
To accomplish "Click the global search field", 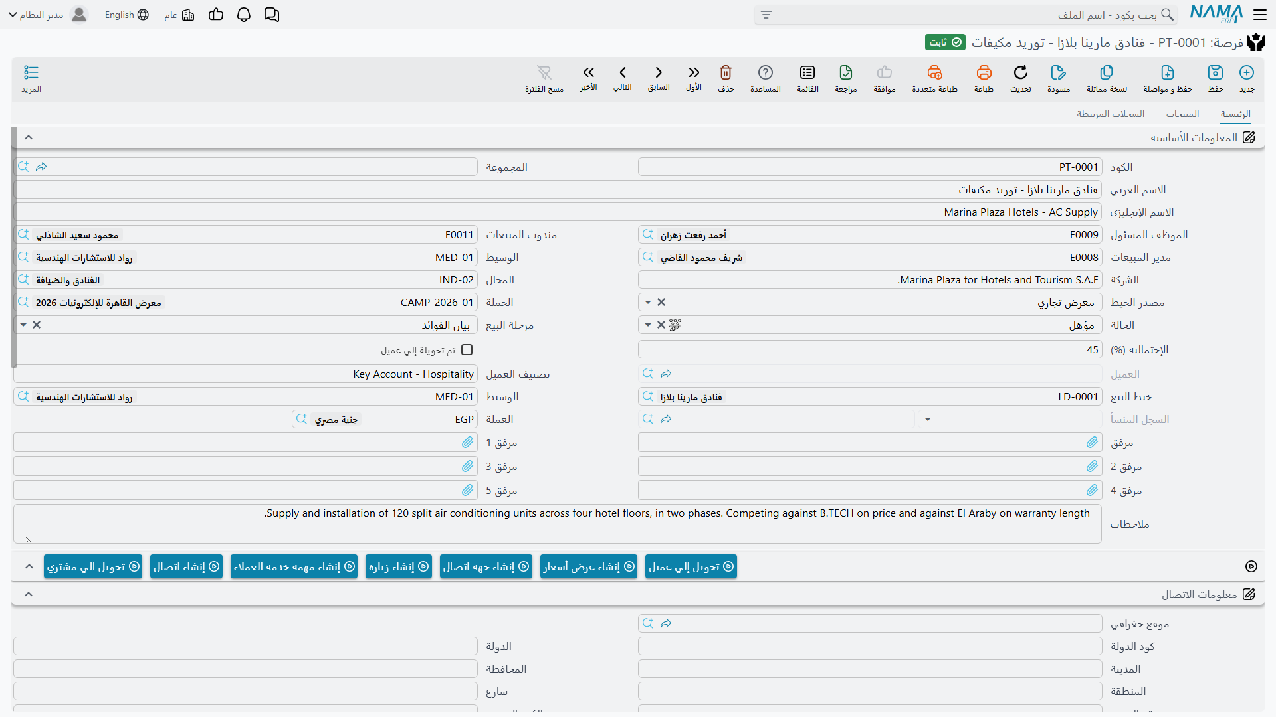I will tap(966, 15).
